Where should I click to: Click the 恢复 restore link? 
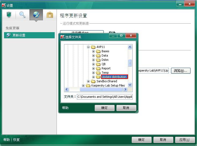(x=16, y=140)
